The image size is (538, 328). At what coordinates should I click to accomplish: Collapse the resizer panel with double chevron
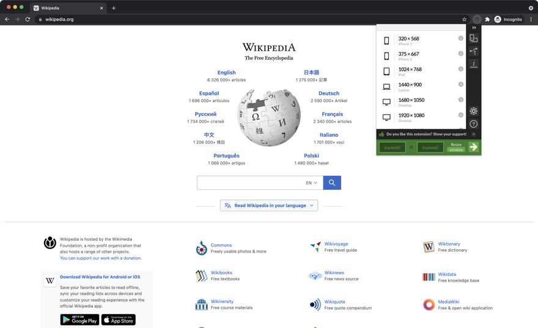(474, 27)
